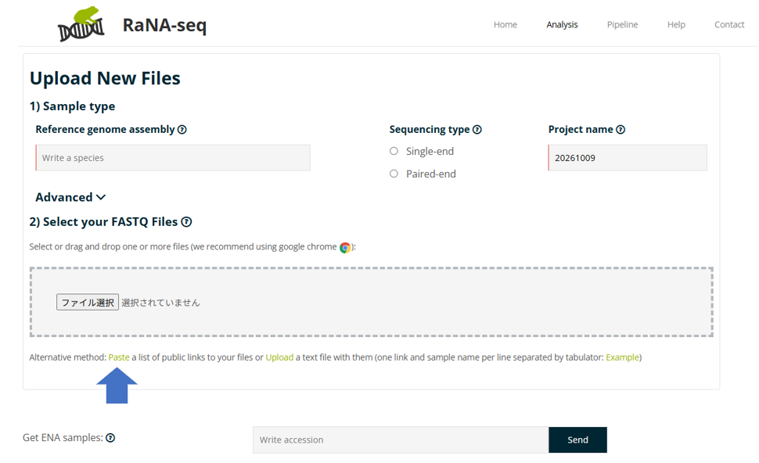
Task: Click the 'Get ENA samples:' label
Action: [x=63, y=438]
